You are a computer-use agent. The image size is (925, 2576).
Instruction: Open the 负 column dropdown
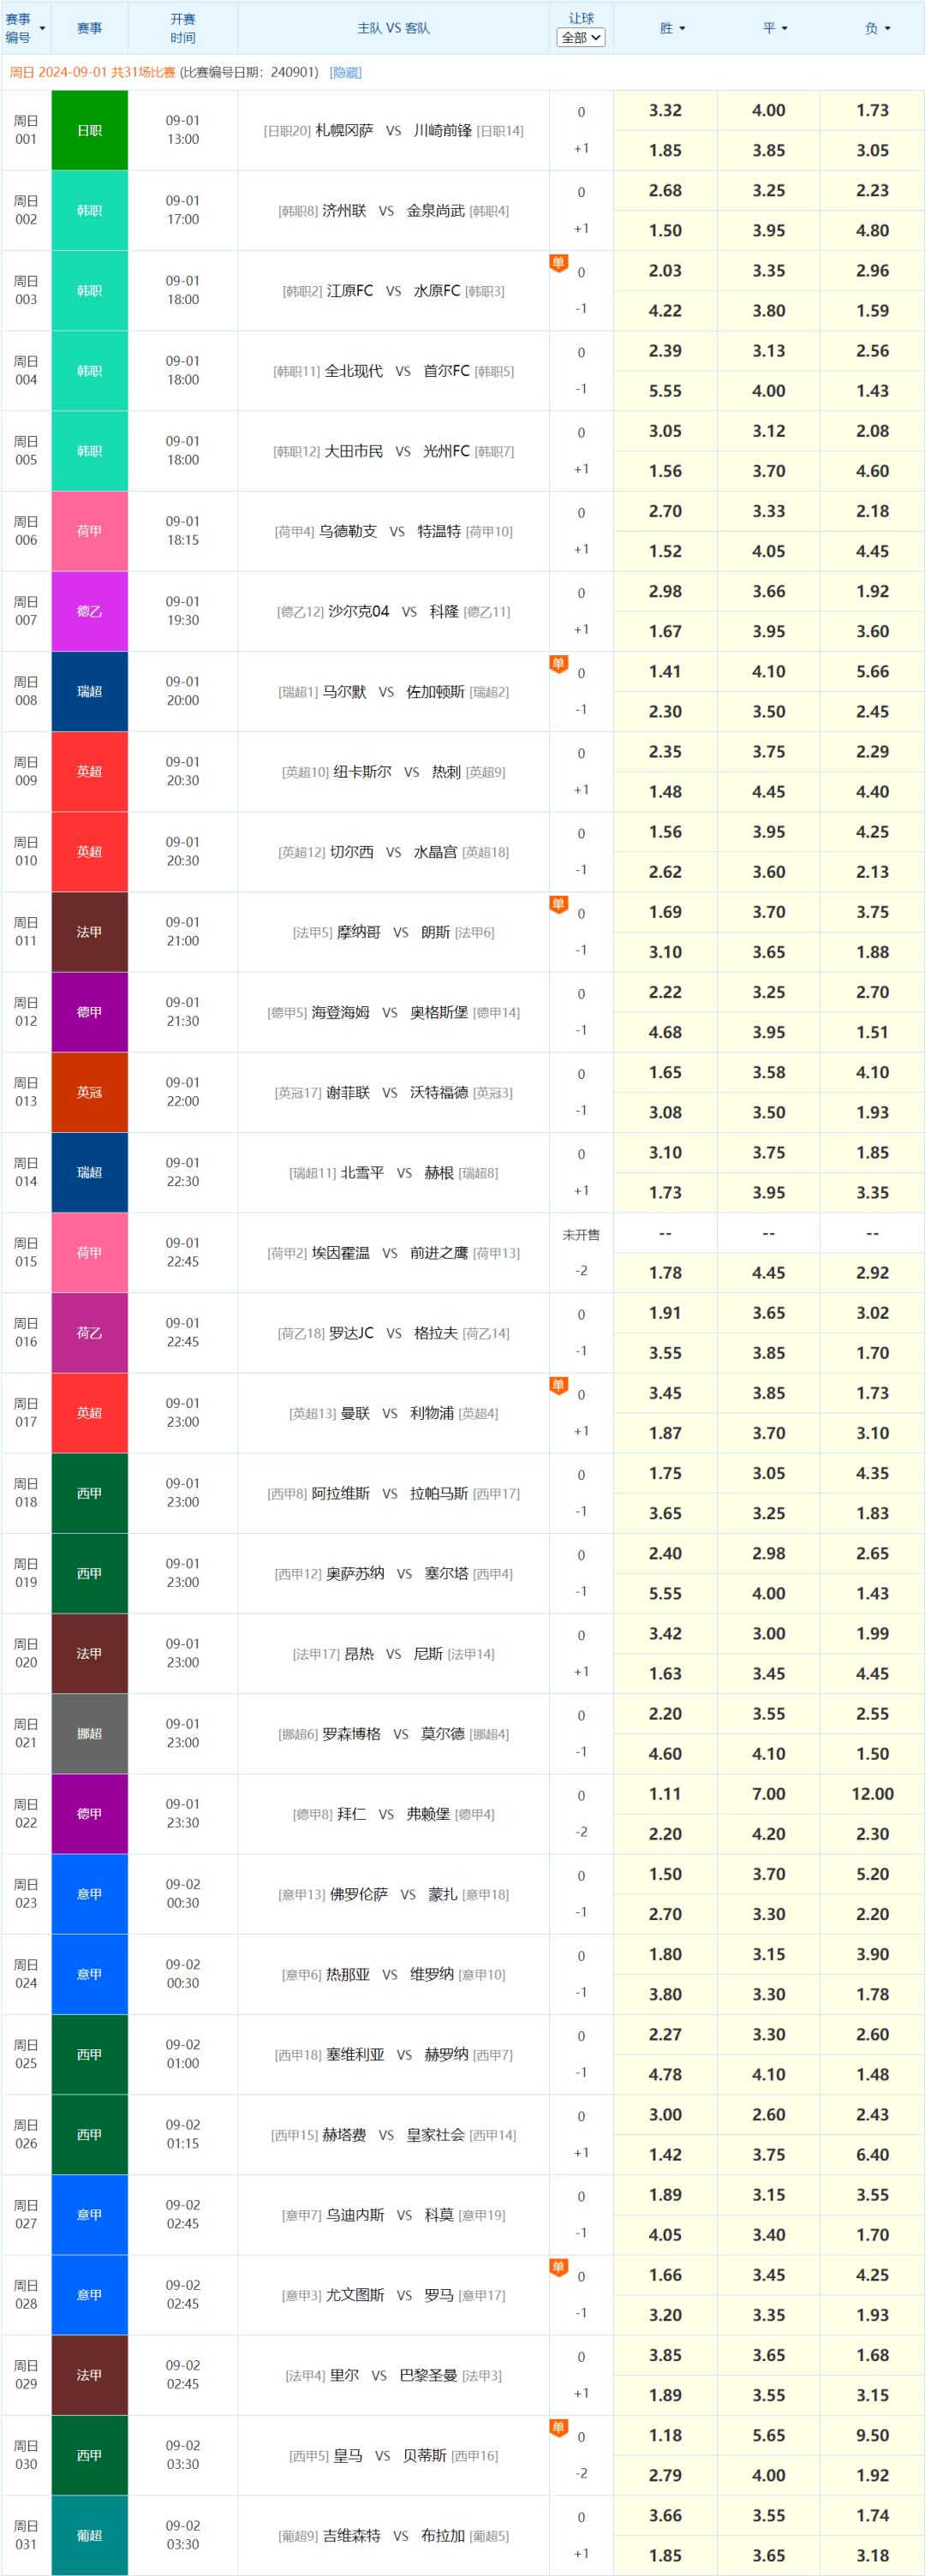point(887,28)
